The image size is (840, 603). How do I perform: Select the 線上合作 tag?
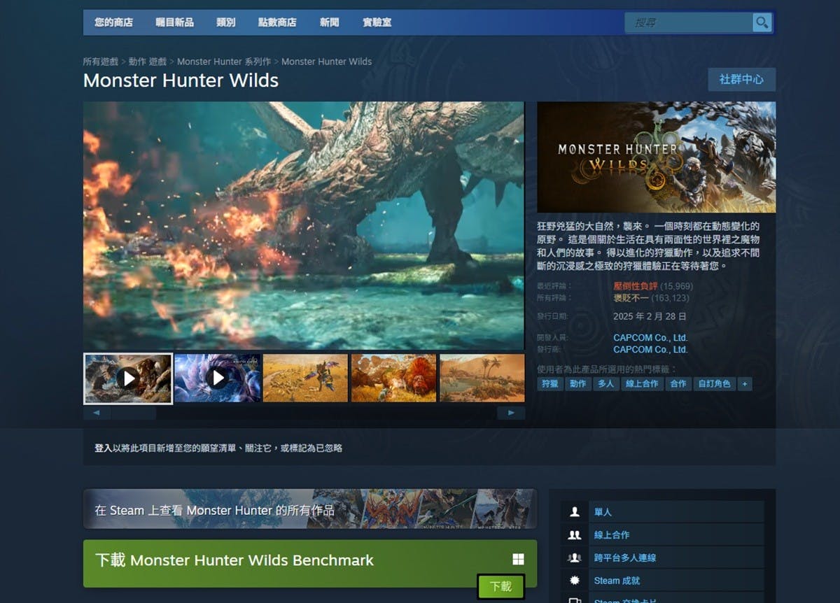pos(642,384)
